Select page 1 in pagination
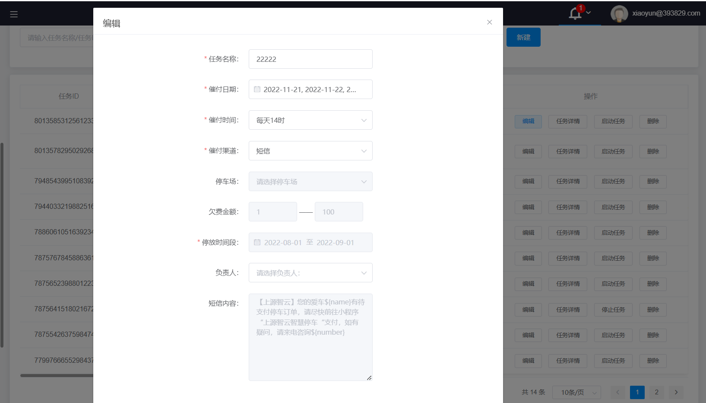Viewport: 706px width, 403px height. click(637, 392)
